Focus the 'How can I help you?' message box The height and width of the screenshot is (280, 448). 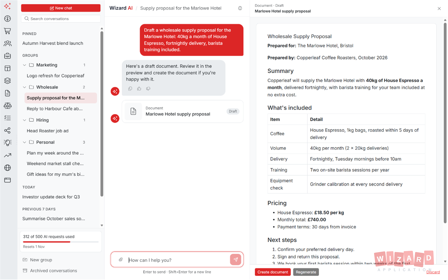coord(177,260)
